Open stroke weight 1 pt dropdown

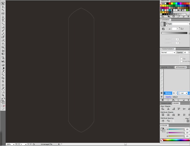tap(187, 93)
